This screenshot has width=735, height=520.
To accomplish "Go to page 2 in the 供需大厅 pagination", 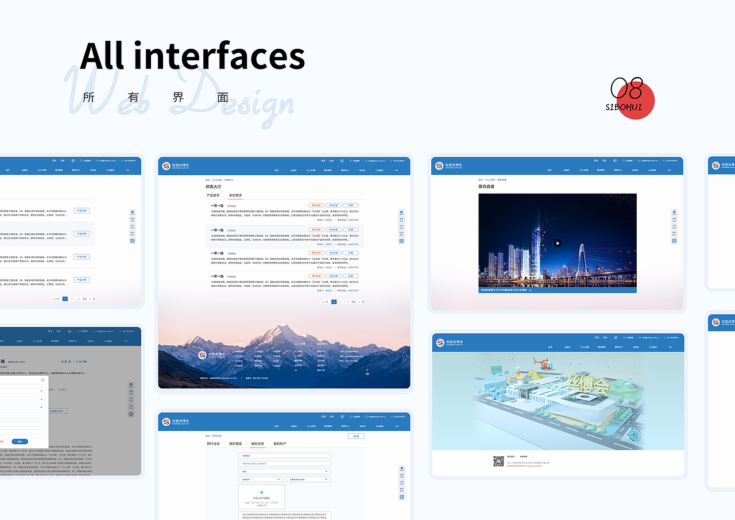I will 341,302.
